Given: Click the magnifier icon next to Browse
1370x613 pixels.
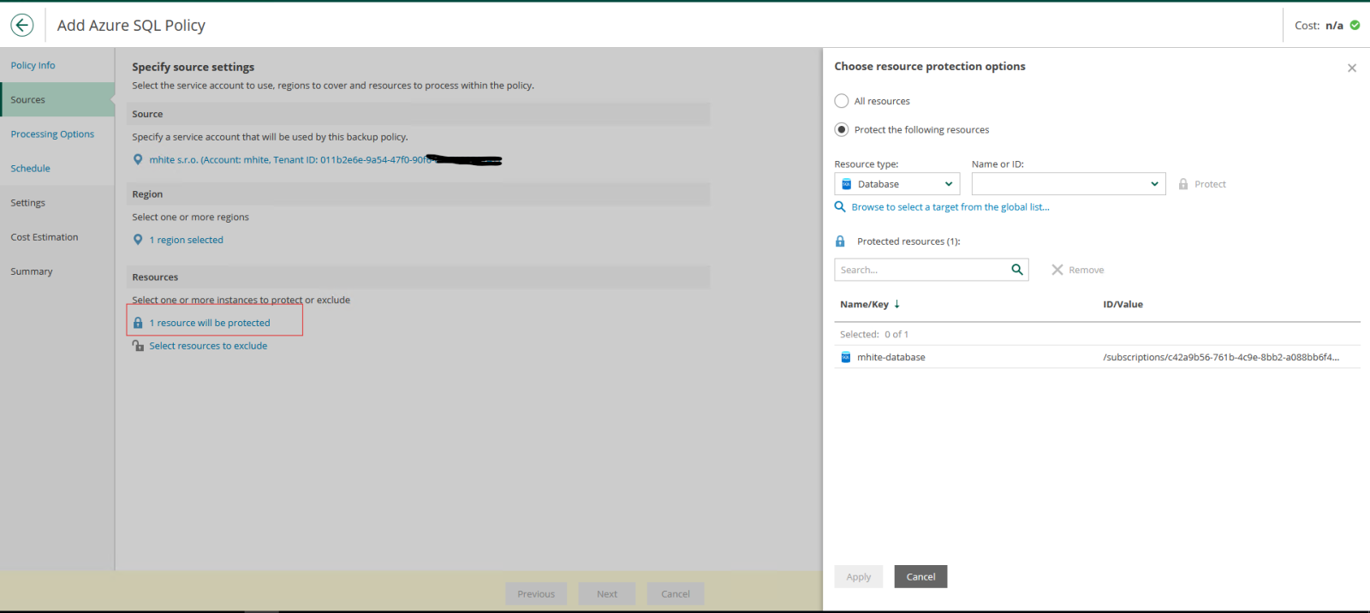Looking at the screenshot, I should [840, 207].
